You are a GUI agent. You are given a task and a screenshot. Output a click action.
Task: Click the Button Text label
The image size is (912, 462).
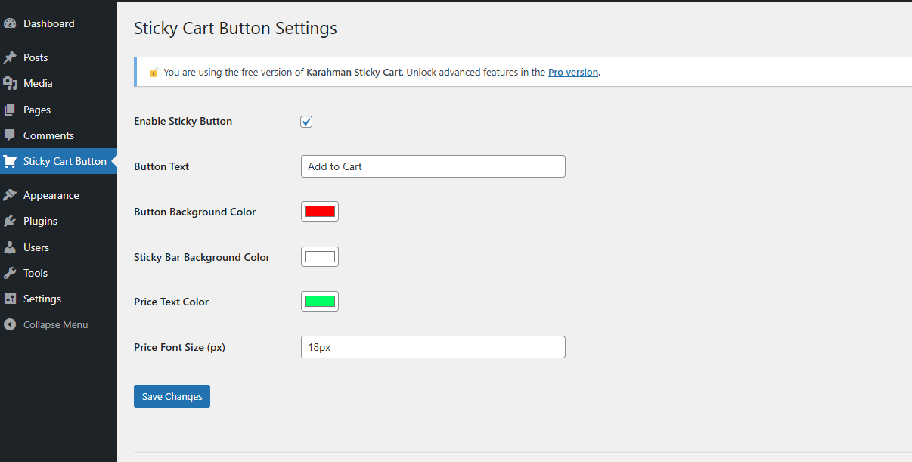162,166
